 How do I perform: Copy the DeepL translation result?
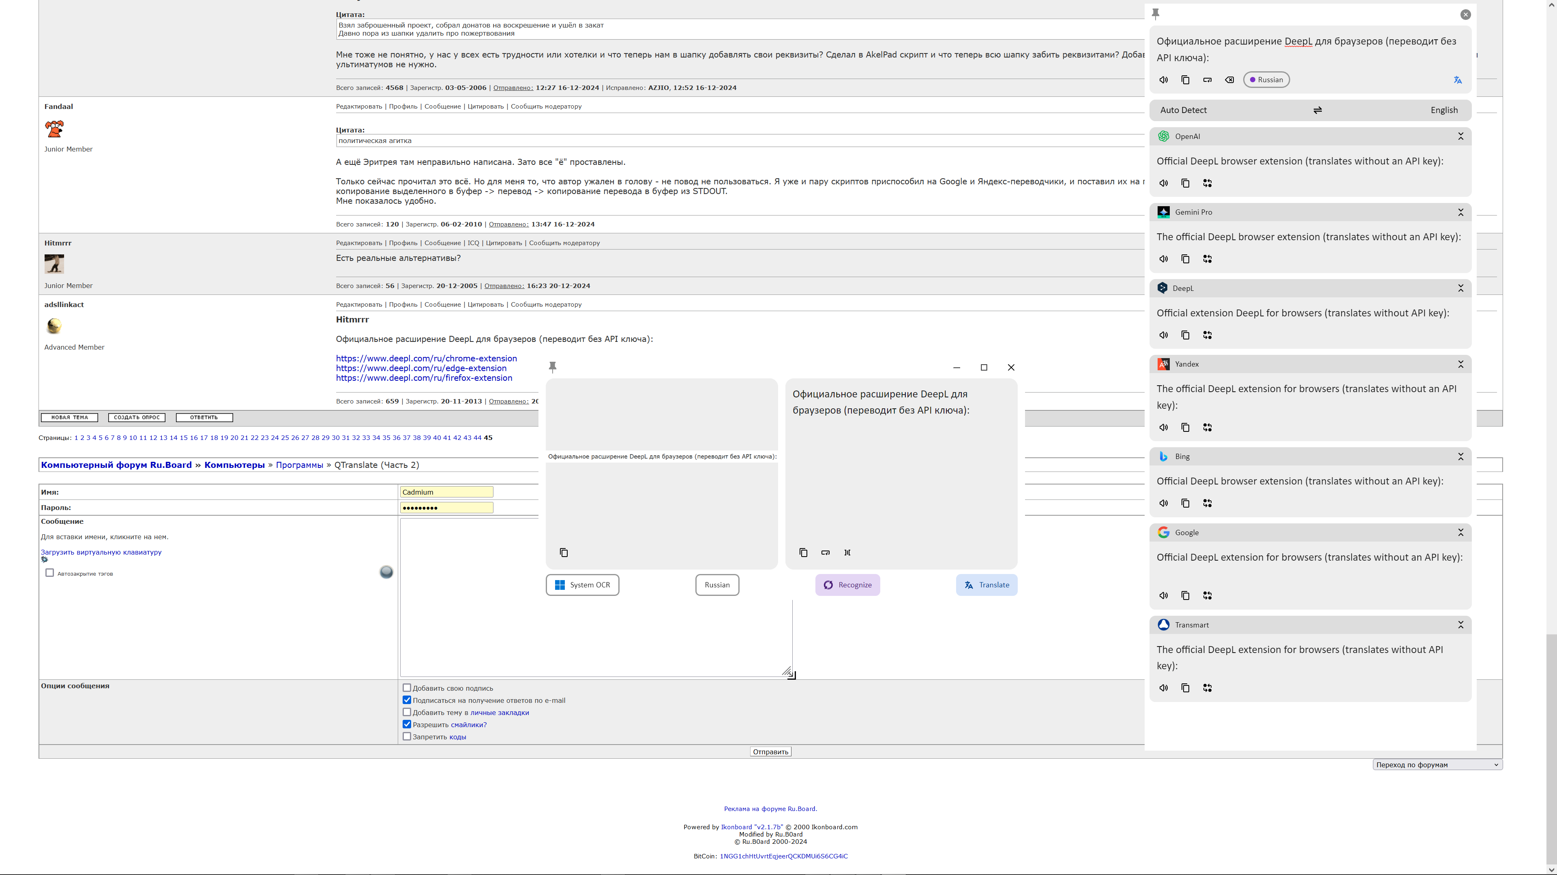coord(1185,335)
